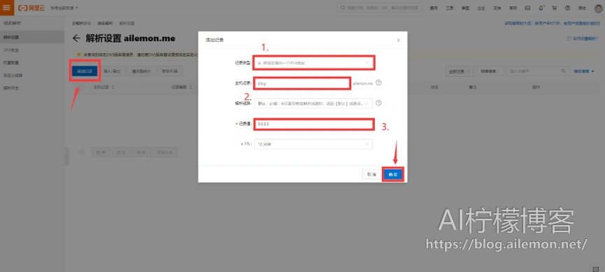The width and height of the screenshot is (605, 272).
Task: Tick the select-all checkbox in table header
Action: pos(81,87)
